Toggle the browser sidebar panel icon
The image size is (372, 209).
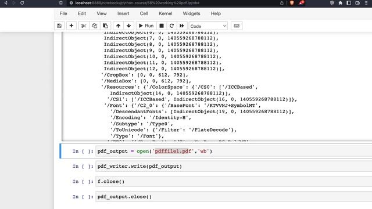click(x=349, y=3)
